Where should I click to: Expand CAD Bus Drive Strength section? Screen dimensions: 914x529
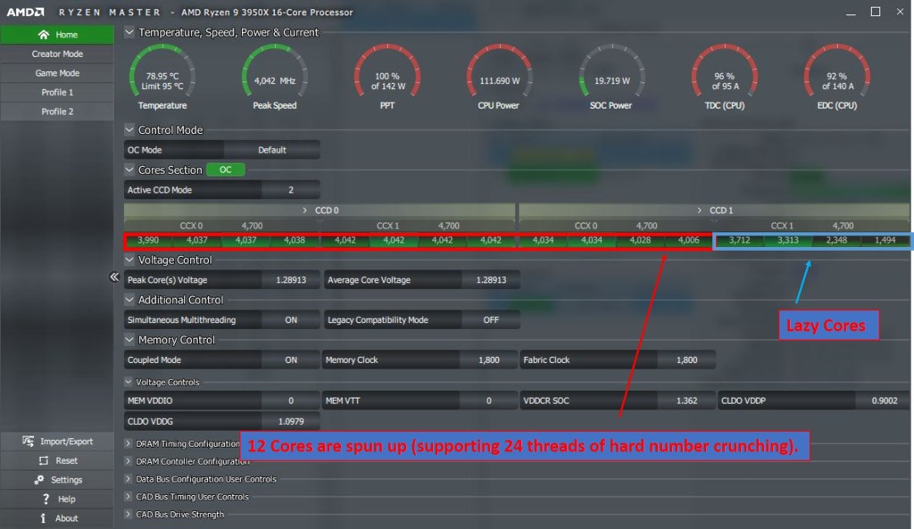click(x=129, y=515)
